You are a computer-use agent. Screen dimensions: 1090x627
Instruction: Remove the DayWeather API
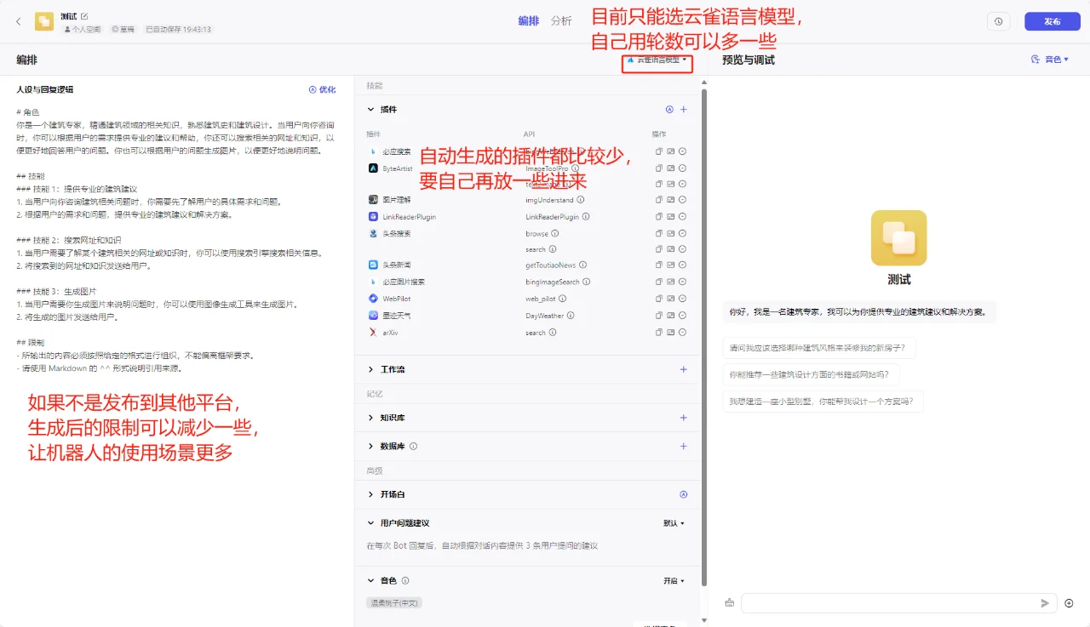(683, 315)
